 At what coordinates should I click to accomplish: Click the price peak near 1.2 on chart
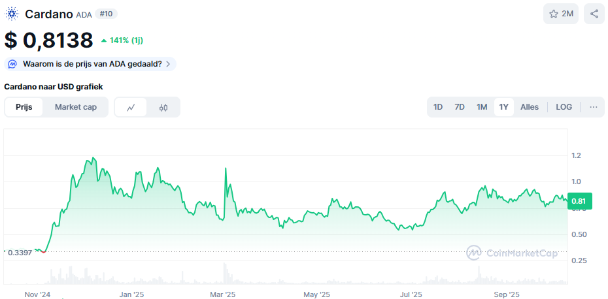click(x=94, y=158)
